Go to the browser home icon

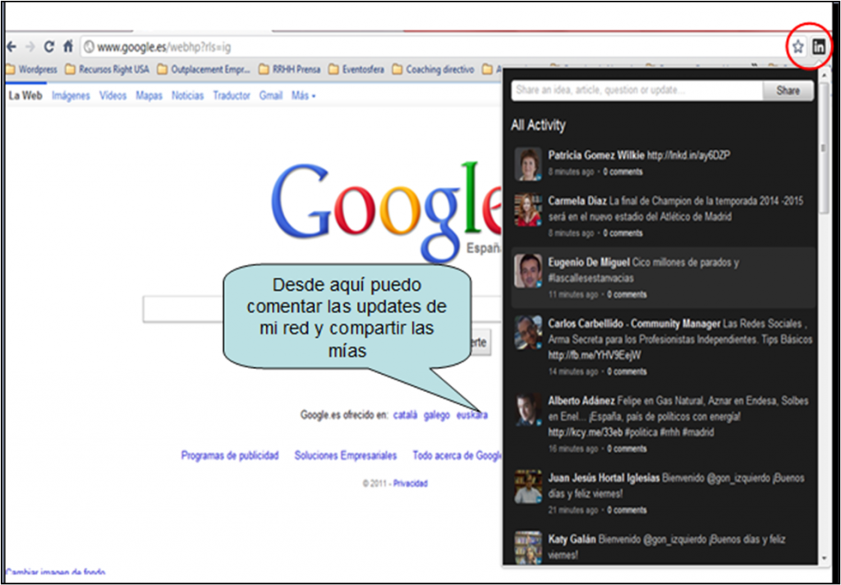pos(68,47)
